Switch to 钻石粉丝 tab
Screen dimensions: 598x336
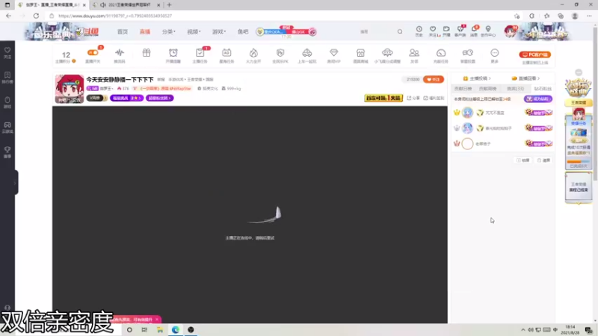point(543,88)
